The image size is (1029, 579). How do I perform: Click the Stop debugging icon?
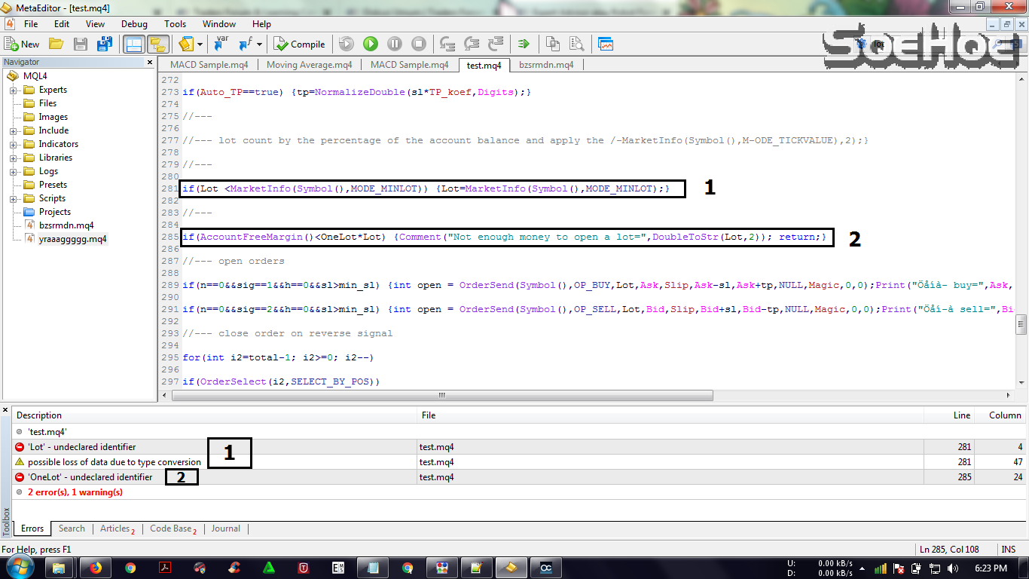pos(419,44)
